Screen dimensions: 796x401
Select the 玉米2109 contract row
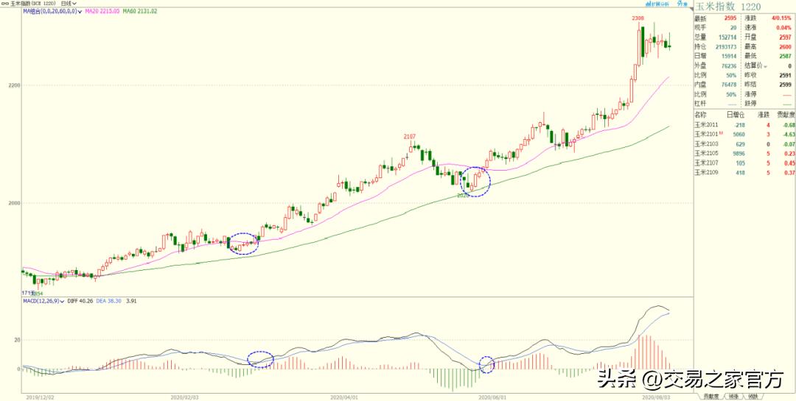pos(707,172)
